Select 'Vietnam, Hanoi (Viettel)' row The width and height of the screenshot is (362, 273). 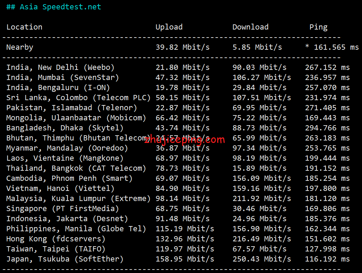pos(178,188)
